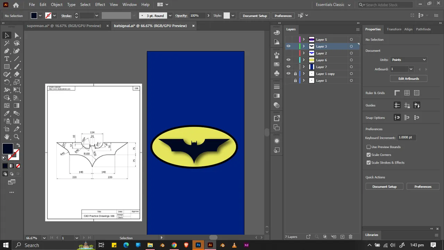Hide Layer 1 copy via eye icon

pos(288,74)
